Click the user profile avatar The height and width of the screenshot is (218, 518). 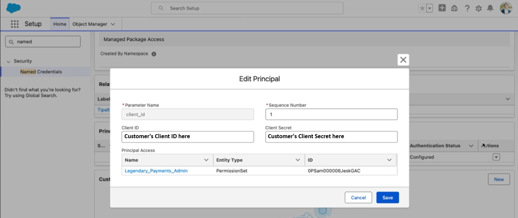click(x=506, y=8)
